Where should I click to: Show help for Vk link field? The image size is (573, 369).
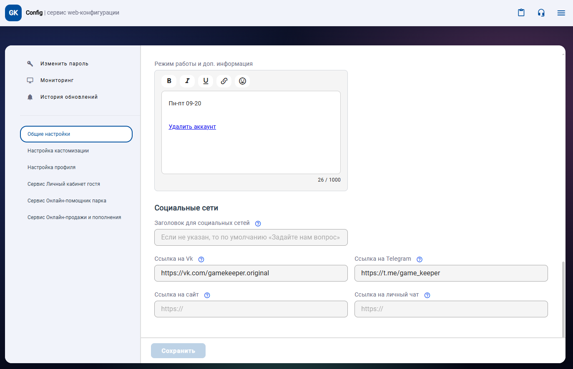[201, 259]
